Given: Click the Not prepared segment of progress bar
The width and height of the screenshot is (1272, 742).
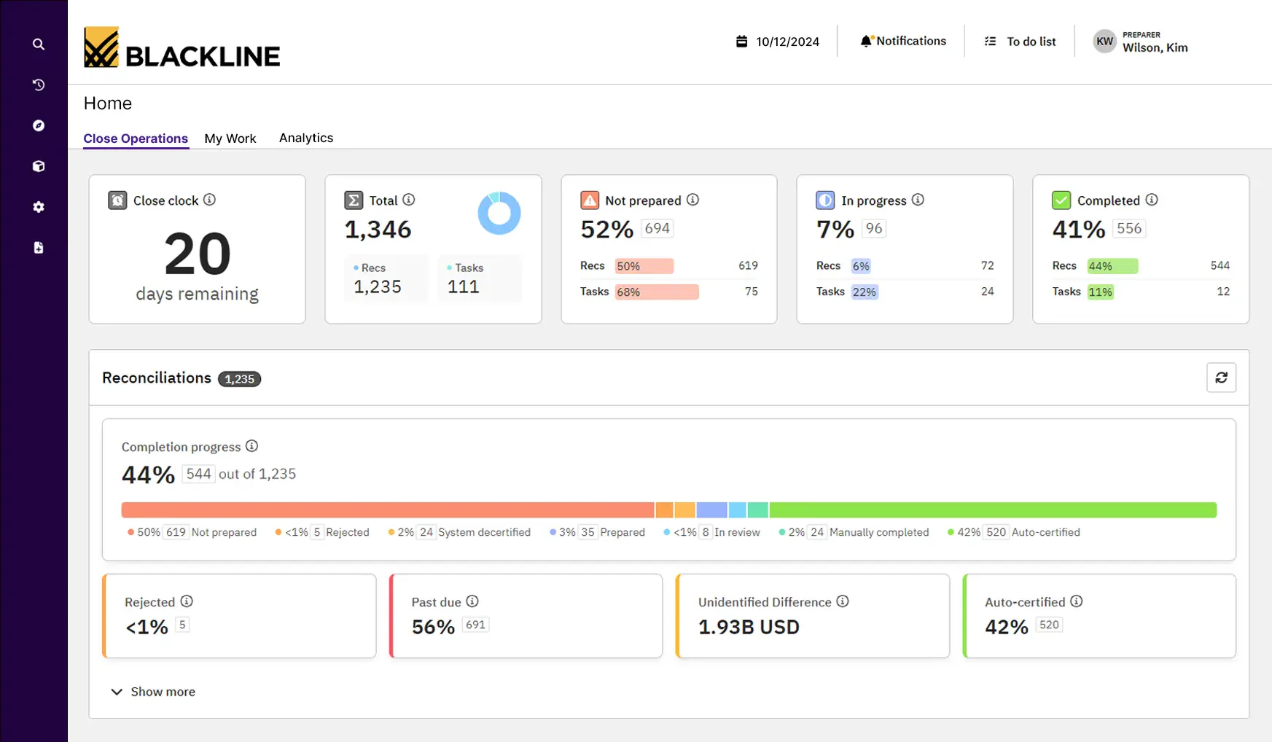Looking at the screenshot, I should [x=388, y=509].
